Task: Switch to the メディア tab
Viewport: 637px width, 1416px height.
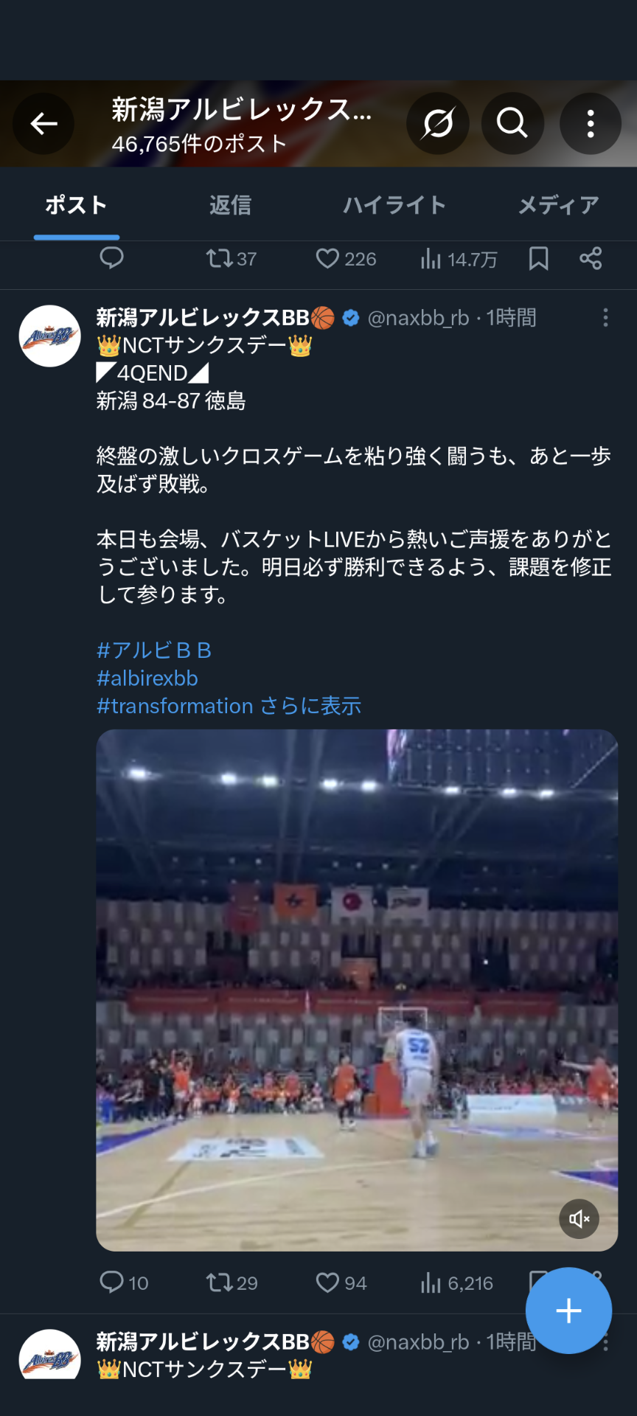Action: [558, 205]
